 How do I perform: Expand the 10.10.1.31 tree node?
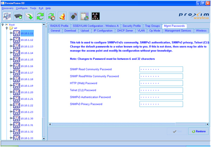[x=11, y=125]
